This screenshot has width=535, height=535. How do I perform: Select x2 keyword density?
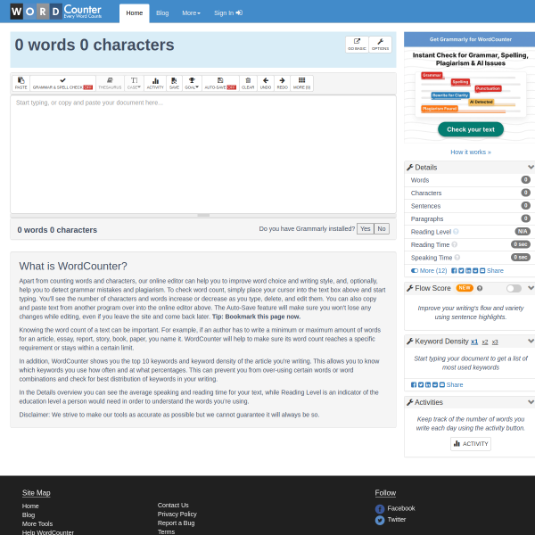485,342
